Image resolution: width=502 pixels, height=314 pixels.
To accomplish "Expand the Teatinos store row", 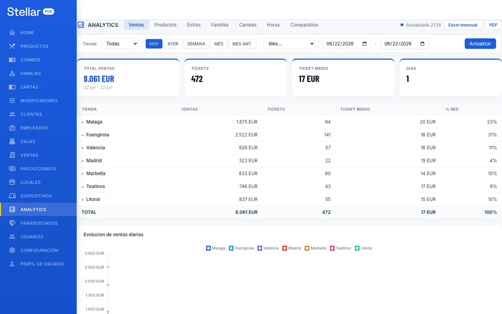I will click(83, 186).
